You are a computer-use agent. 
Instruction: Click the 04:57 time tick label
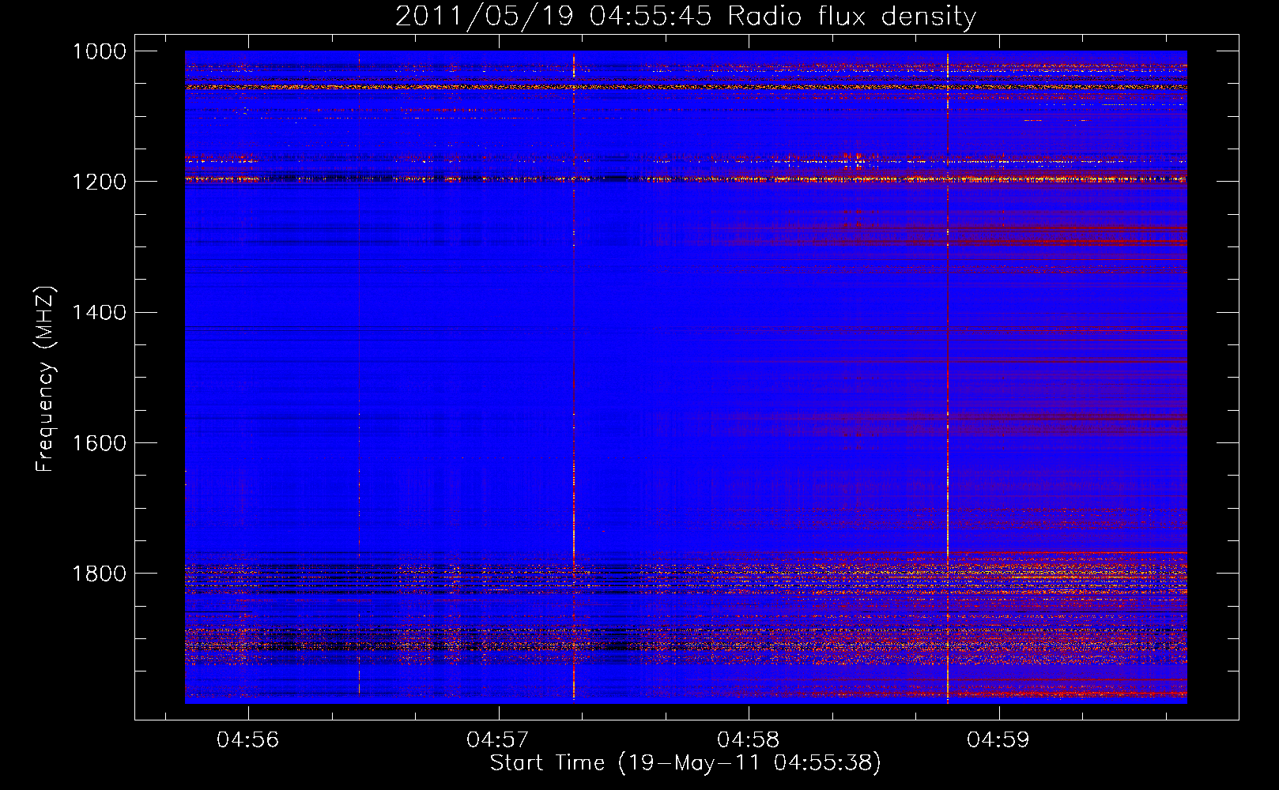click(x=498, y=740)
